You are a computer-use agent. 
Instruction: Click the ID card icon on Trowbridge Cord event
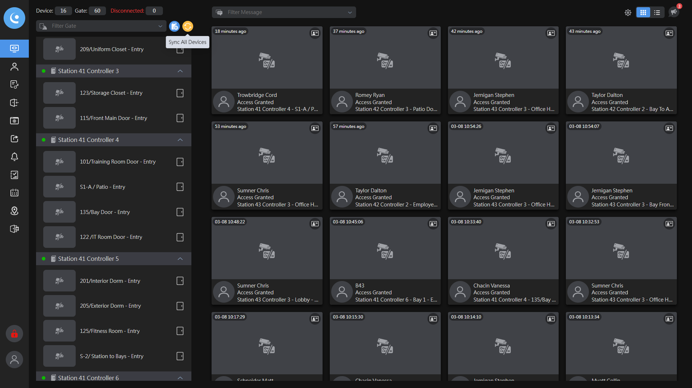[315, 33]
